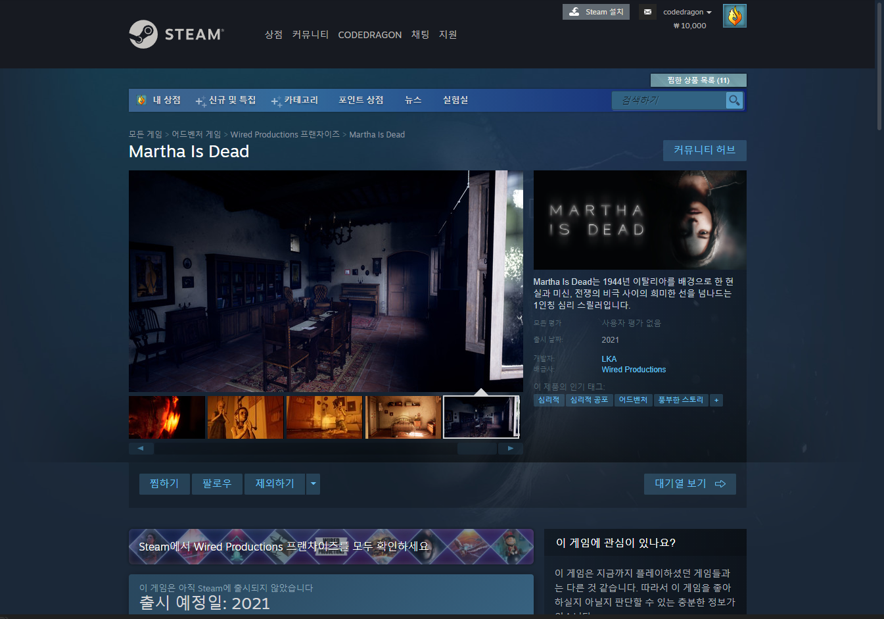Open the 포인트 상점 tab
This screenshot has width=884, height=619.
361,100
